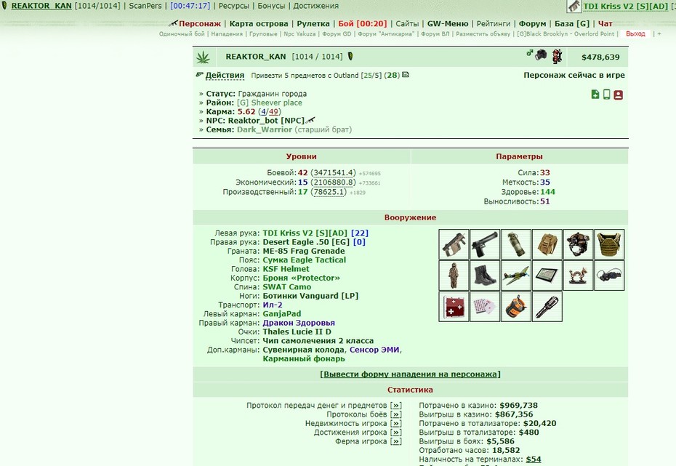Open Ферма игрока arrow link

point(395,441)
